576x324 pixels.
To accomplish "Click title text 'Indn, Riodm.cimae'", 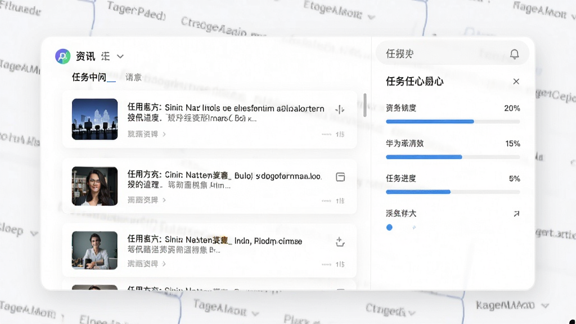I will point(268,241).
